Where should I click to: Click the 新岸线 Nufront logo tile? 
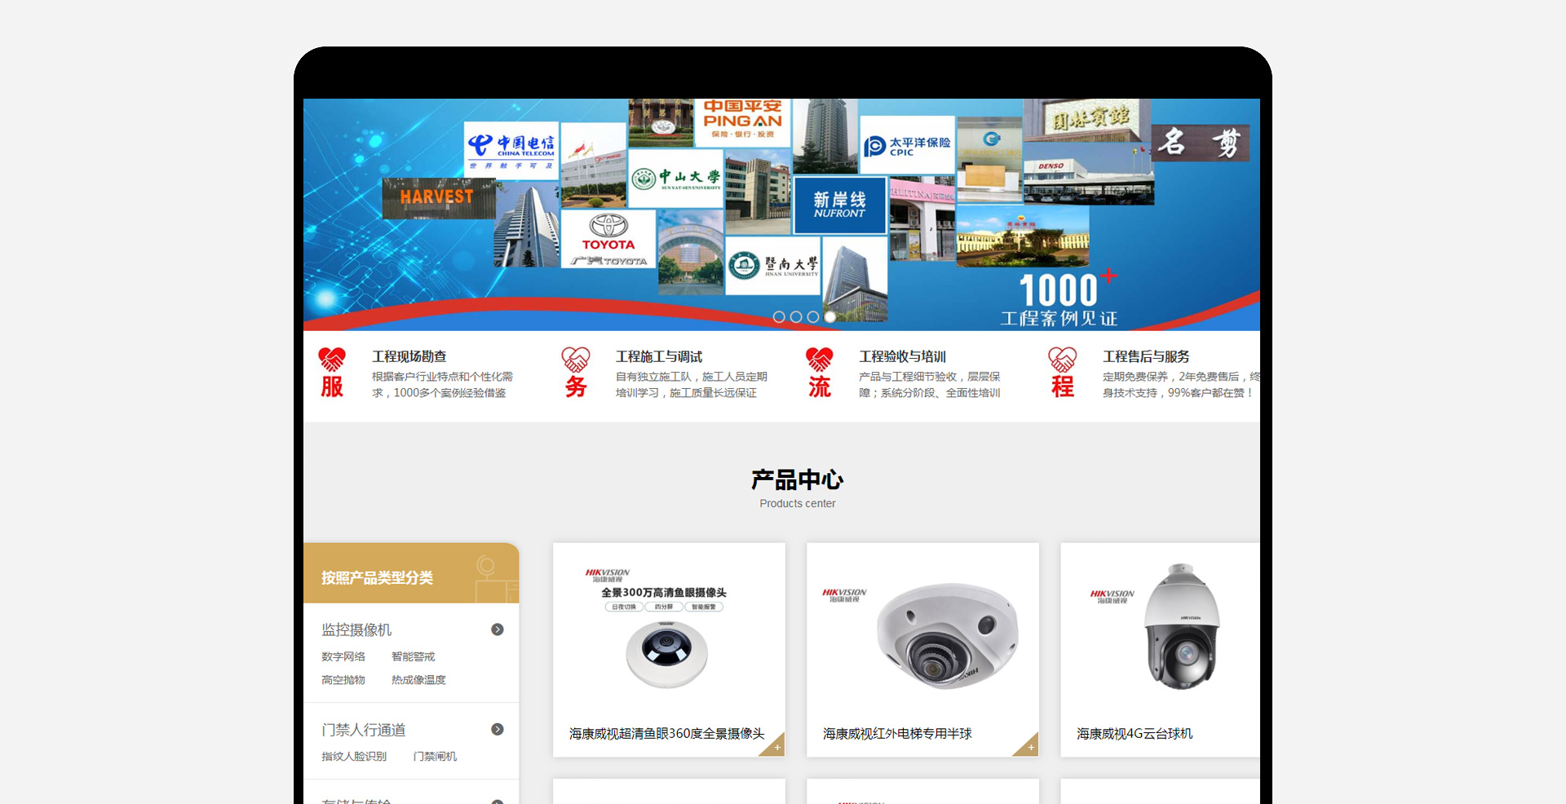coord(839,205)
